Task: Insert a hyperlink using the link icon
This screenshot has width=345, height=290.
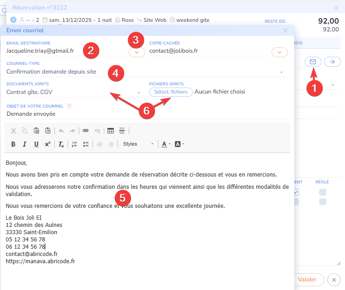Action: (x=85, y=131)
